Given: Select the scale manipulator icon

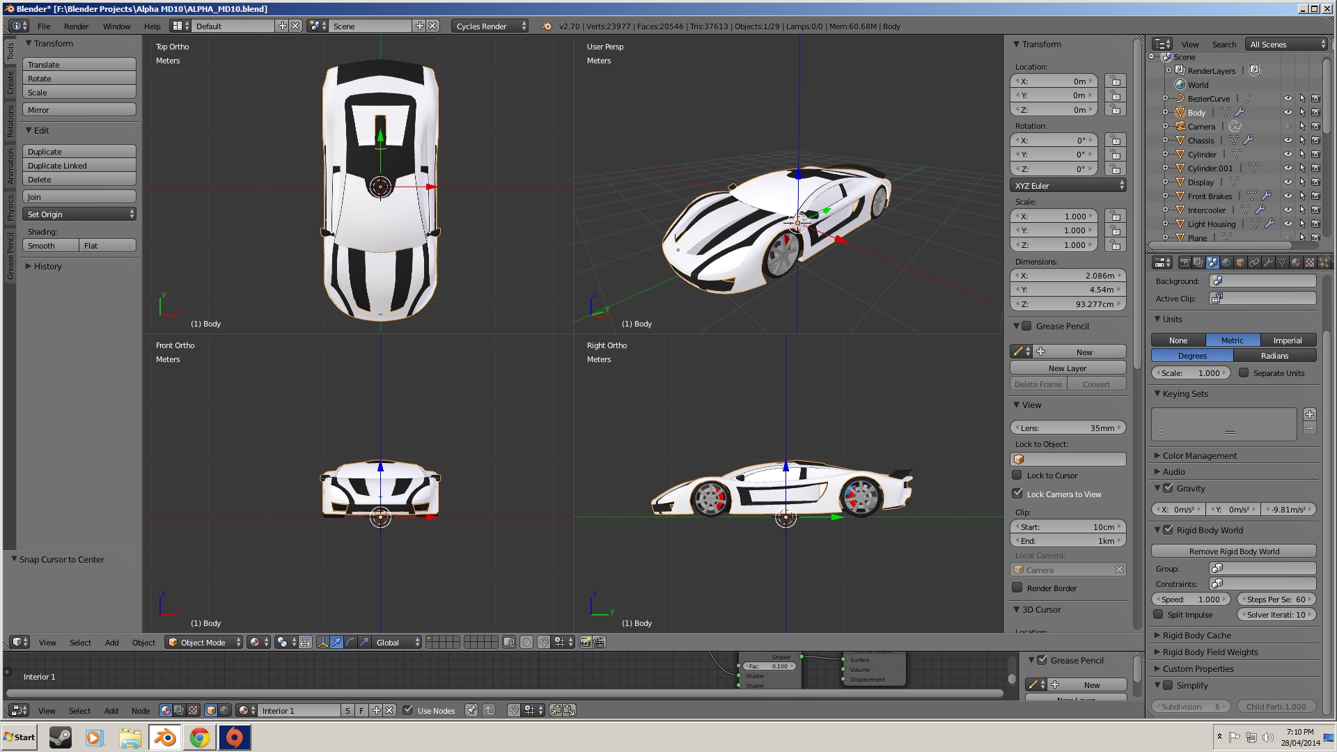Looking at the screenshot, I should pos(364,642).
